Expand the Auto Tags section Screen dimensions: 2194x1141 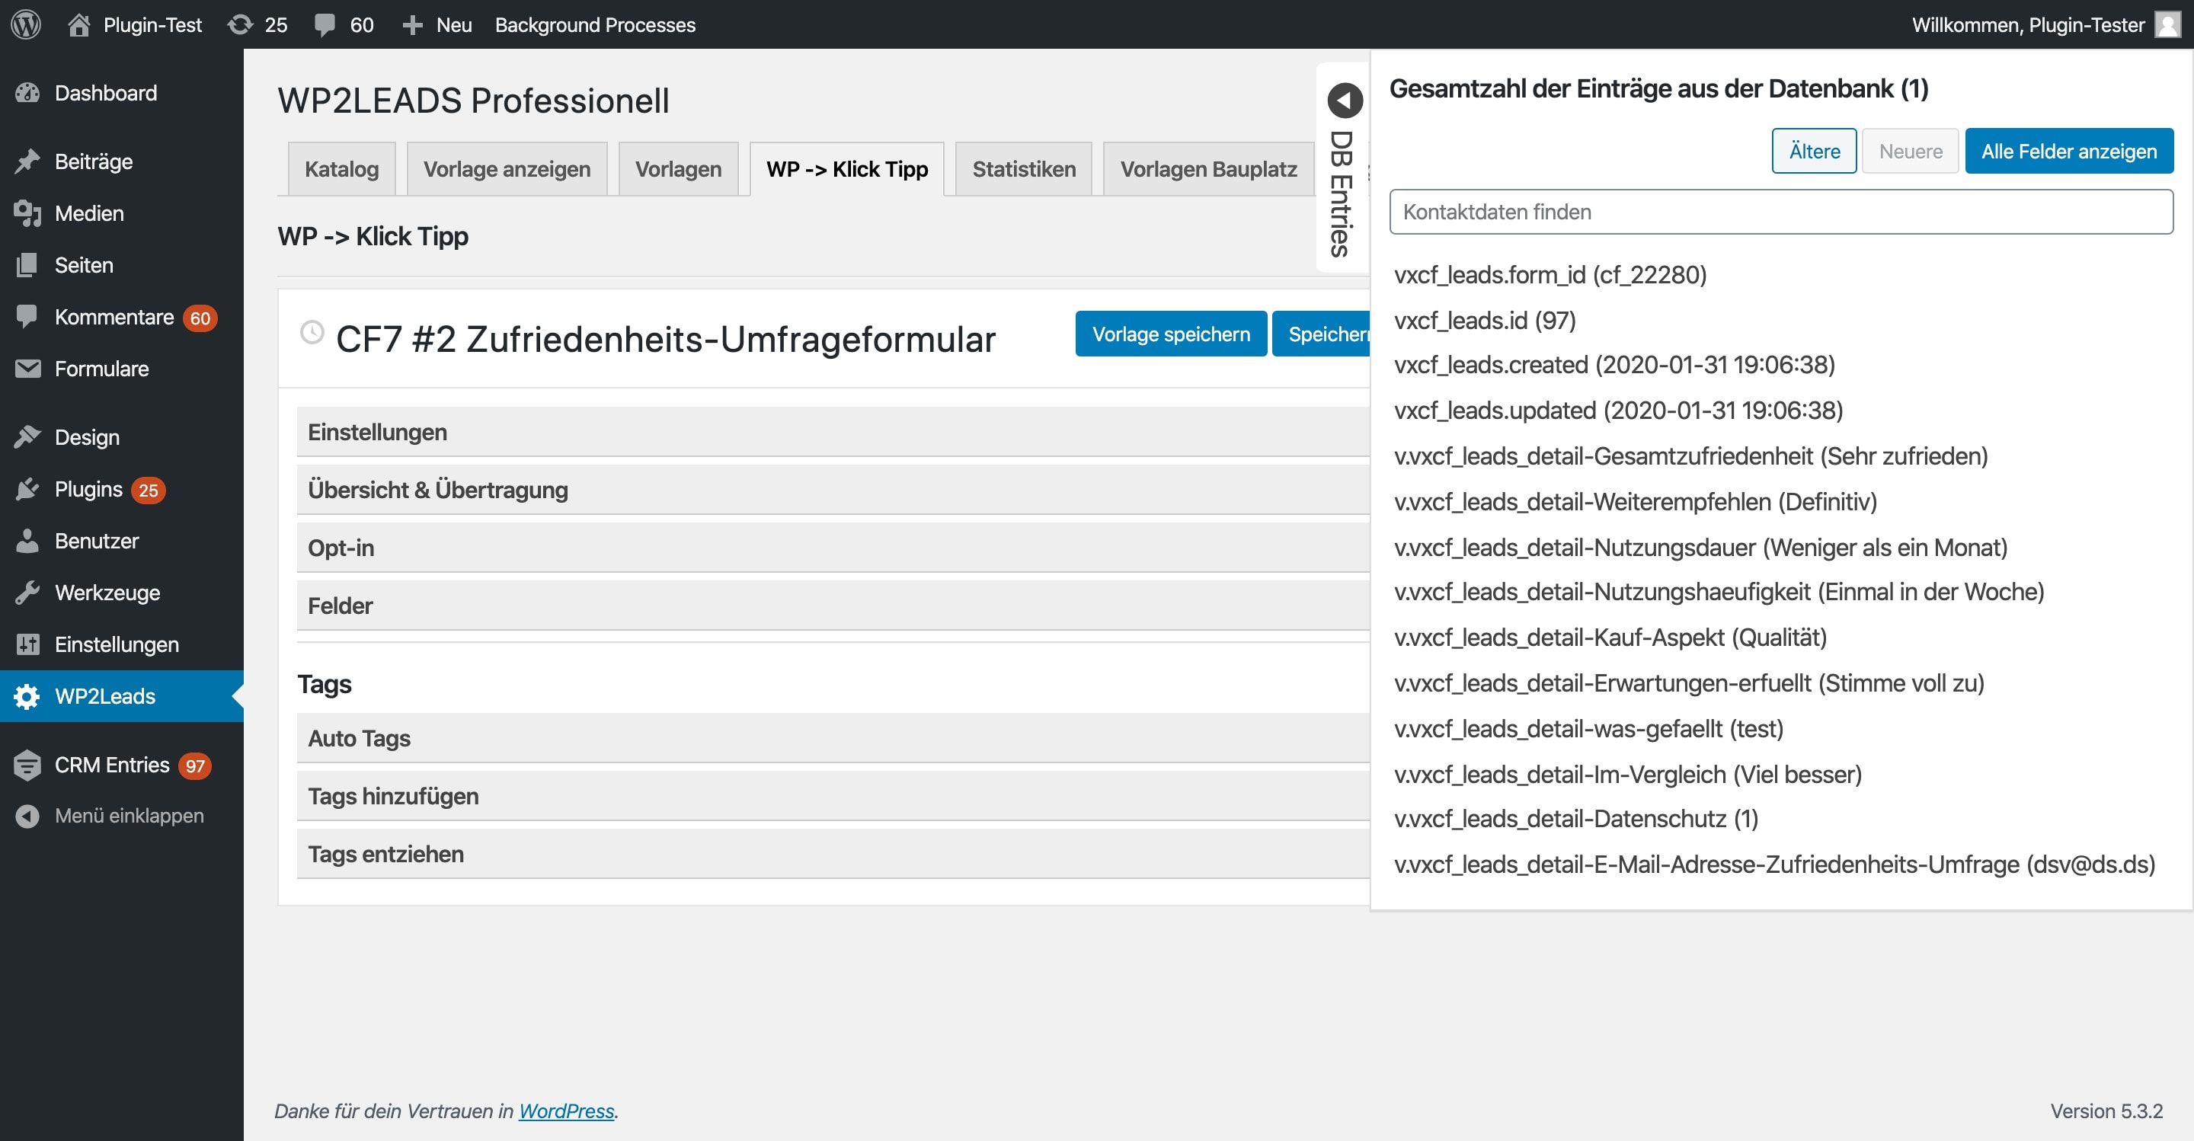pos(833,738)
